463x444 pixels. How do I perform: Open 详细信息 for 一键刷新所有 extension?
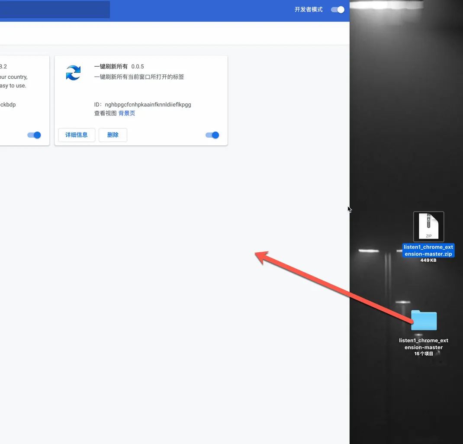[x=77, y=135]
